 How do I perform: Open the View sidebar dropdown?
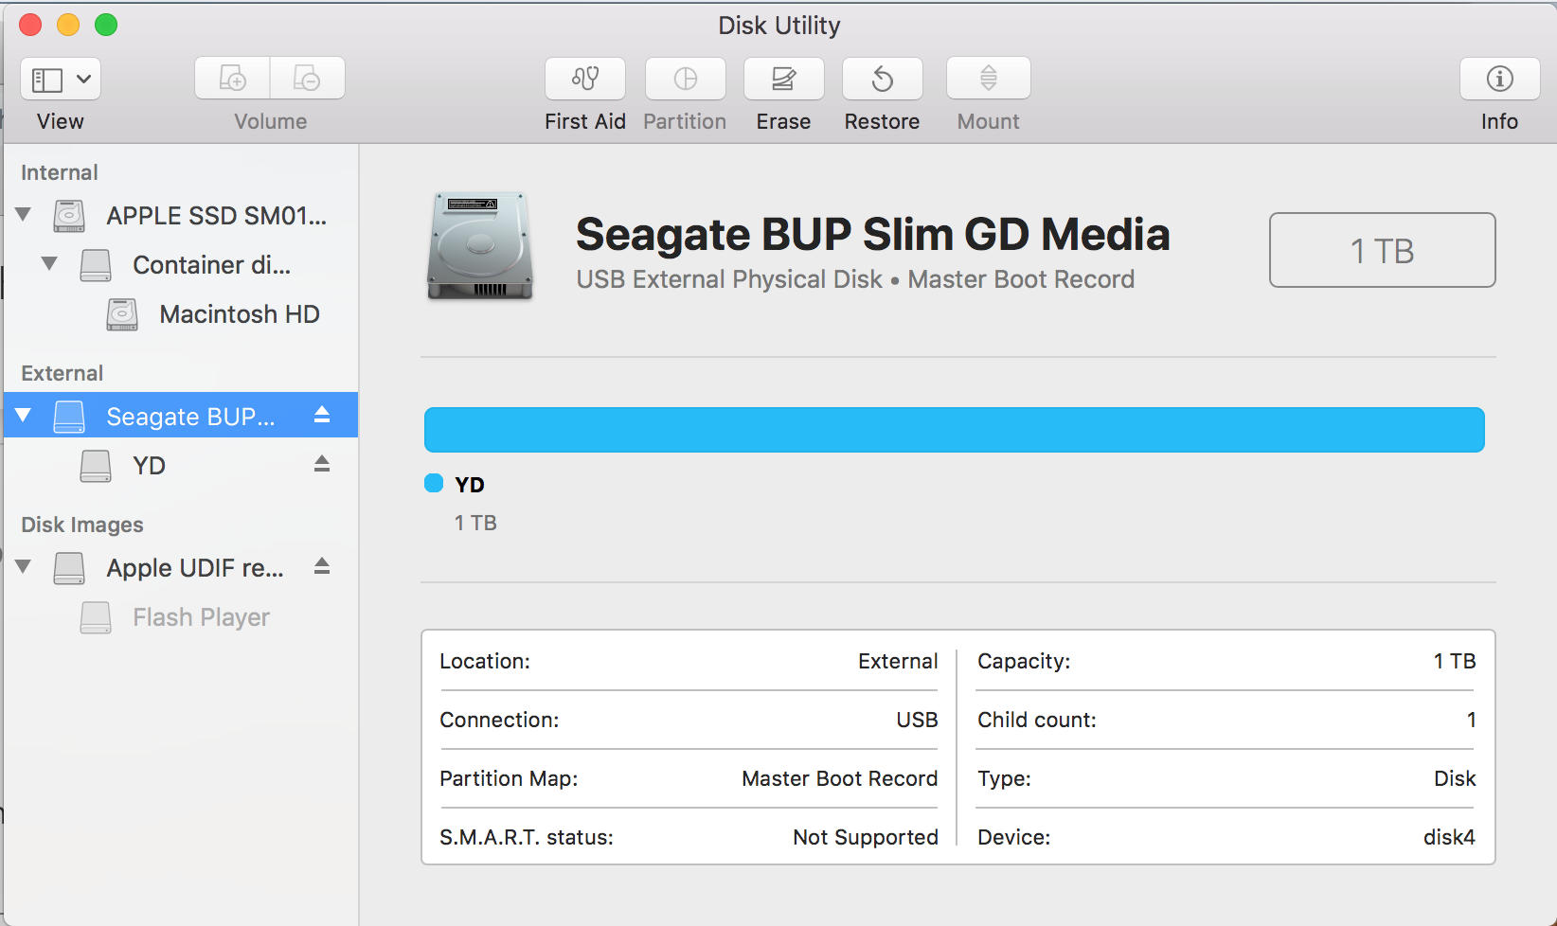[61, 79]
